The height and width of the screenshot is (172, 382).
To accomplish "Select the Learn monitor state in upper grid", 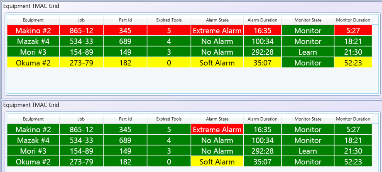I will click(x=308, y=52).
